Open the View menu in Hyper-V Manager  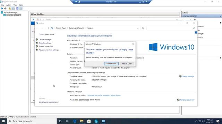[x=15, y=5]
